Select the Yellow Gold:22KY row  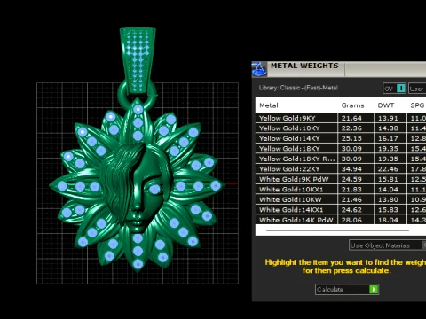coord(341,169)
